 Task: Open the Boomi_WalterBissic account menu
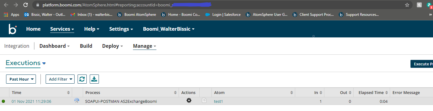169,29
